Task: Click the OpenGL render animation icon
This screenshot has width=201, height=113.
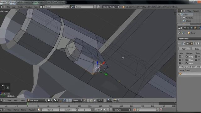Action: pyautogui.click(x=117, y=100)
